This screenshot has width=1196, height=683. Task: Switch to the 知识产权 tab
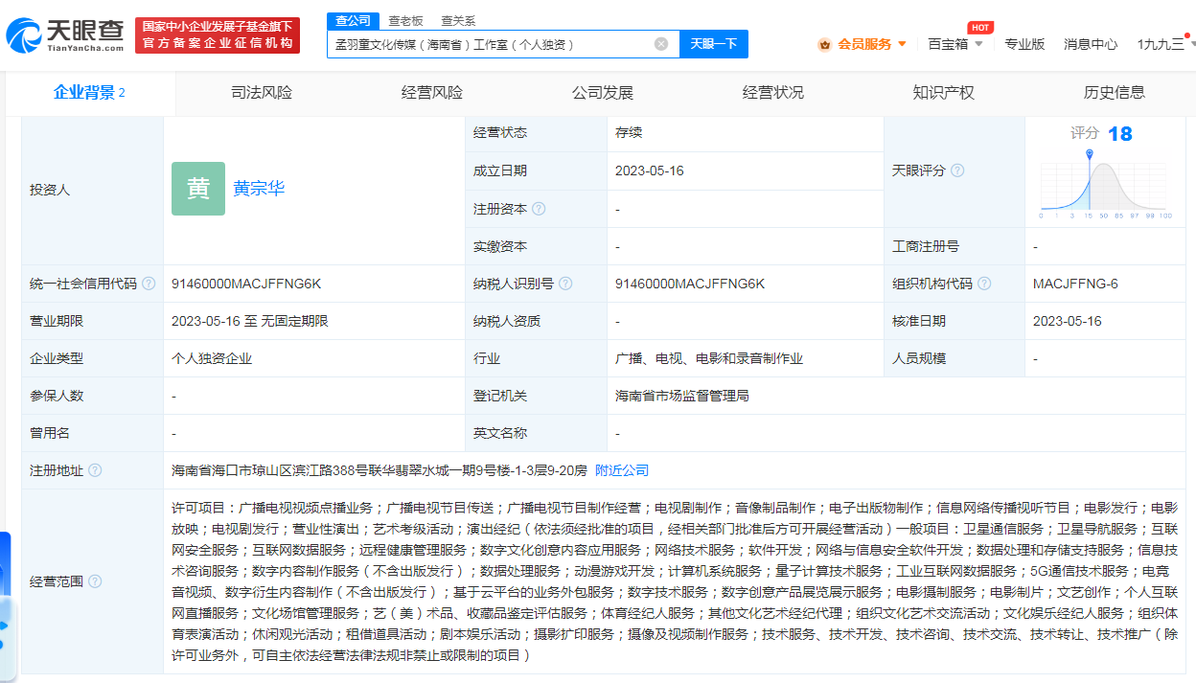(944, 93)
